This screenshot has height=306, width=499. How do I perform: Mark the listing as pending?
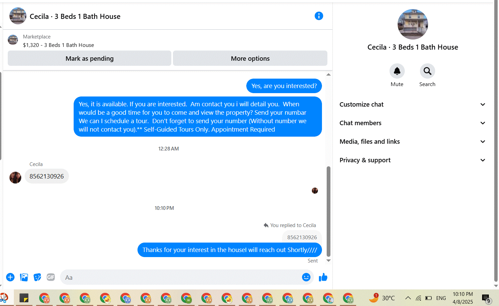pos(90,58)
